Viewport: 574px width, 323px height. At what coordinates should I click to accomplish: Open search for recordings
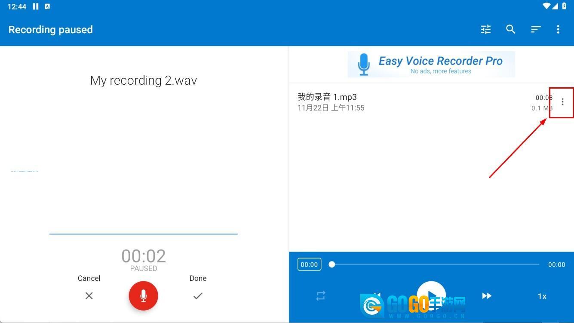(x=510, y=29)
